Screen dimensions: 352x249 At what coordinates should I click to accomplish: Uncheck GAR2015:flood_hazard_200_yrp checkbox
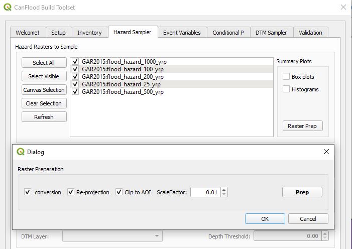tap(75, 77)
